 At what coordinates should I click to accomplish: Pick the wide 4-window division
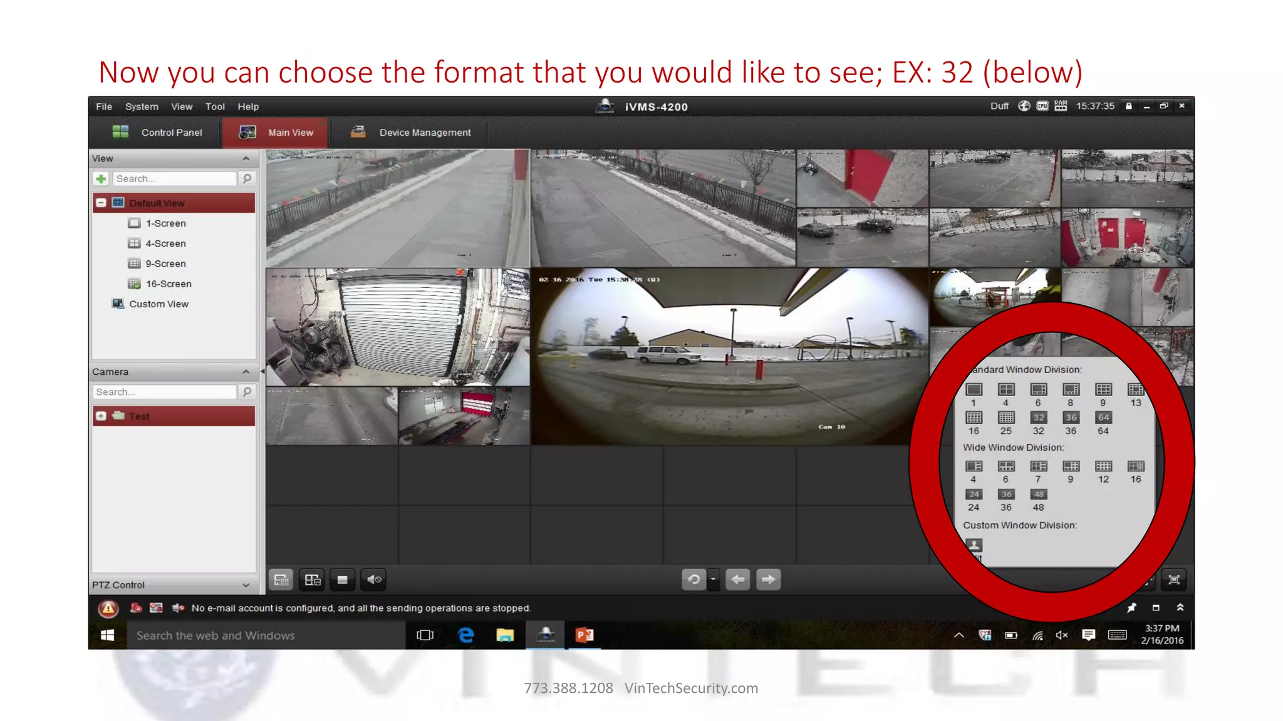(x=974, y=466)
